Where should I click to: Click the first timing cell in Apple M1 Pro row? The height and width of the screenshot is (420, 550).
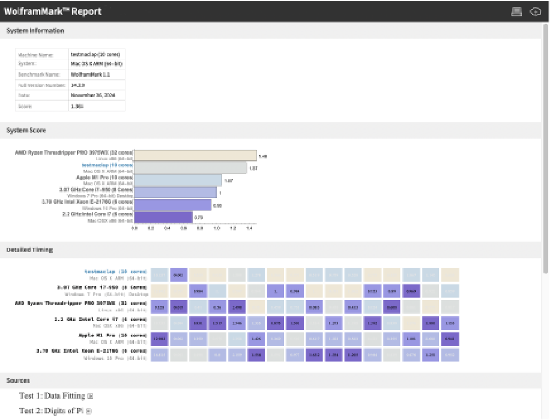pos(160,338)
